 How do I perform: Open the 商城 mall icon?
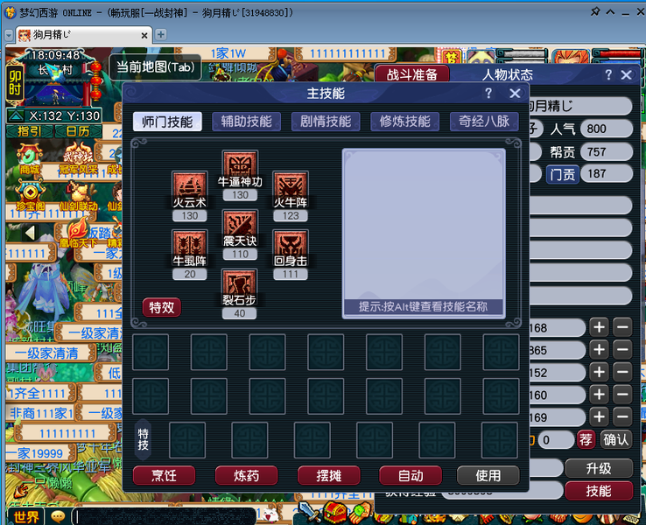tap(29, 158)
